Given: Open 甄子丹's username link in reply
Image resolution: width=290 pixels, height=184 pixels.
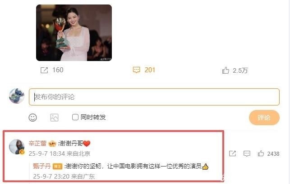Looking at the screenshot, I should (x=42, y=166).
